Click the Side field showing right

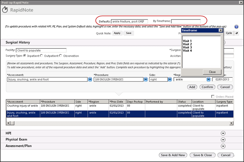[158, 79]
